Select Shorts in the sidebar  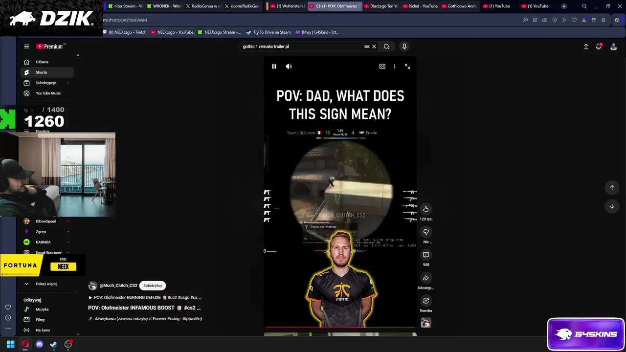(x=47, y=72)
